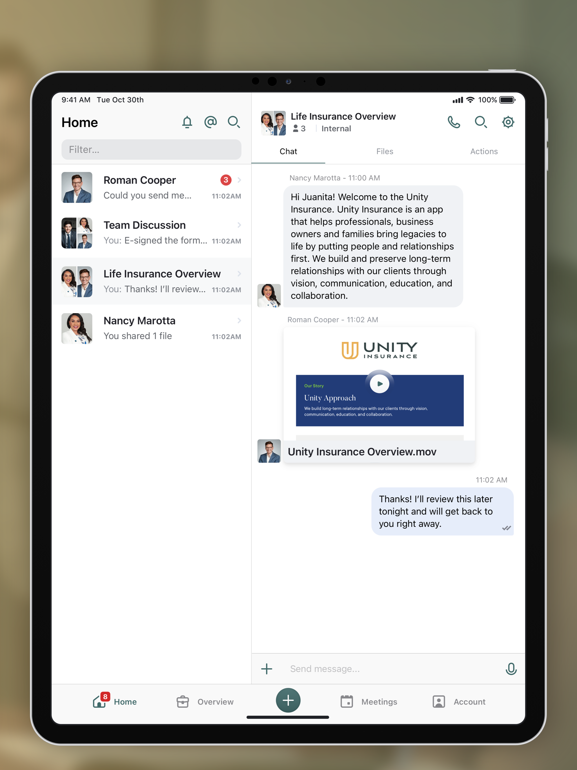This screenshot has width=577, height=770.
Task: Tap Nancy Marotta avatar in chat list
Action: 77,328
